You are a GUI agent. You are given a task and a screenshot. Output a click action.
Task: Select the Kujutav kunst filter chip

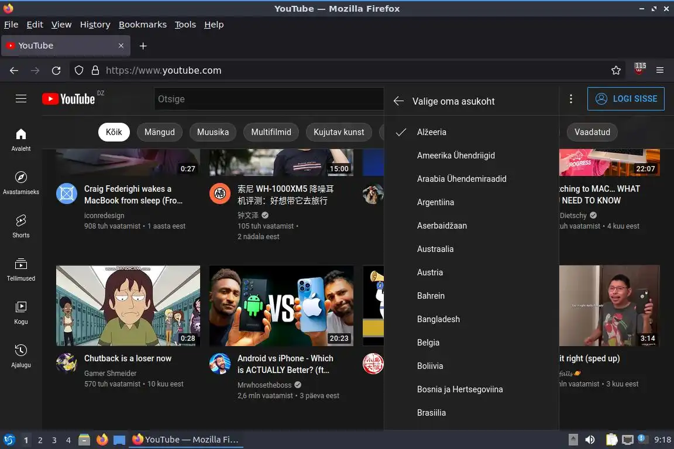click(x=339, y=132)
